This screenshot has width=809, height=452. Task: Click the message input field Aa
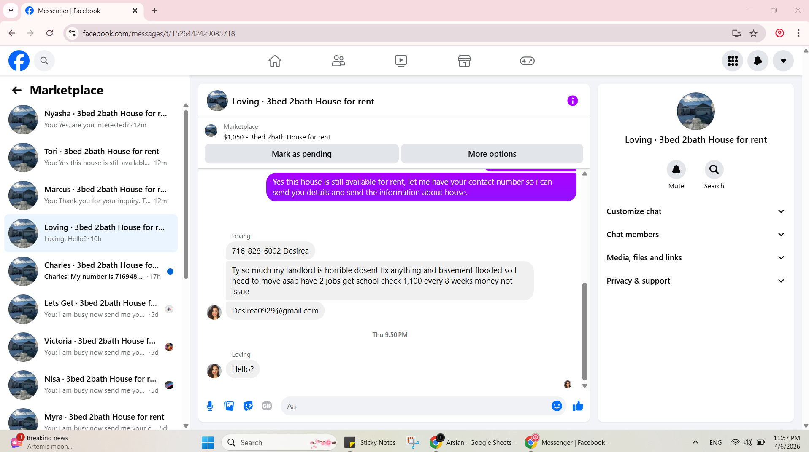[x=416, y=406]
